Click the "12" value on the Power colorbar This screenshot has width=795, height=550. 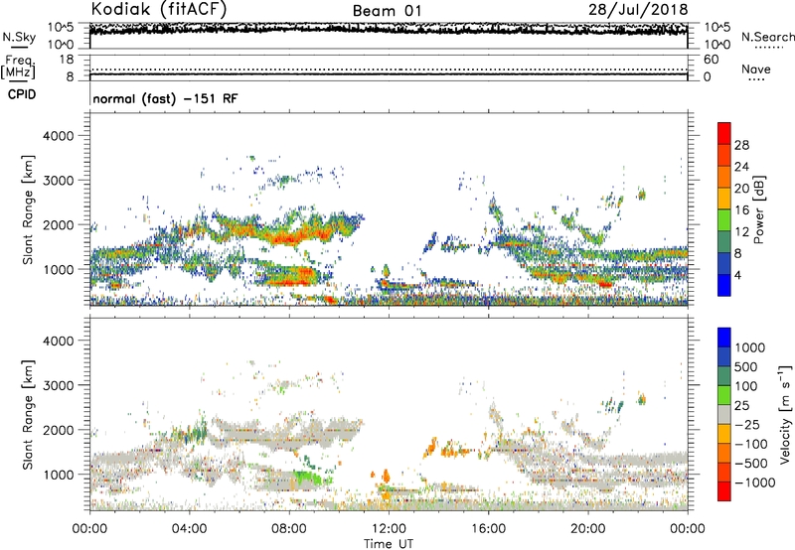point(741,232)
